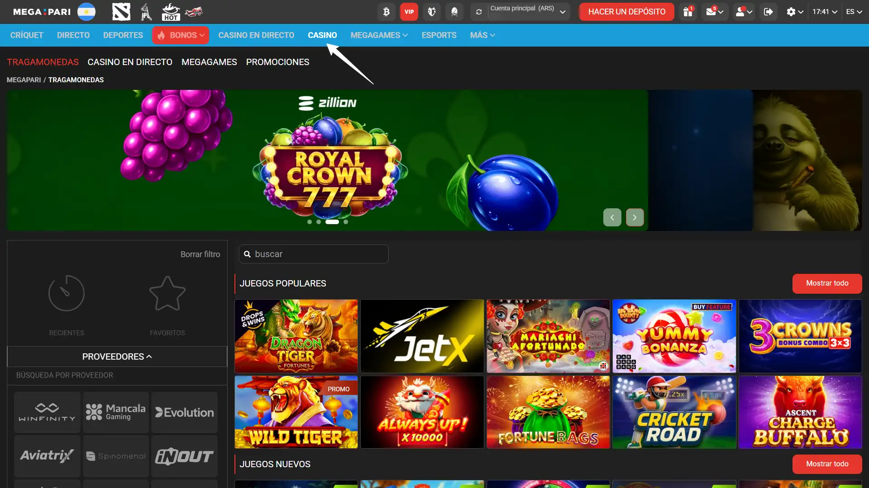Expand the Bonos menu
Viewport: 869px width, 488px height.
coord(181,35)
